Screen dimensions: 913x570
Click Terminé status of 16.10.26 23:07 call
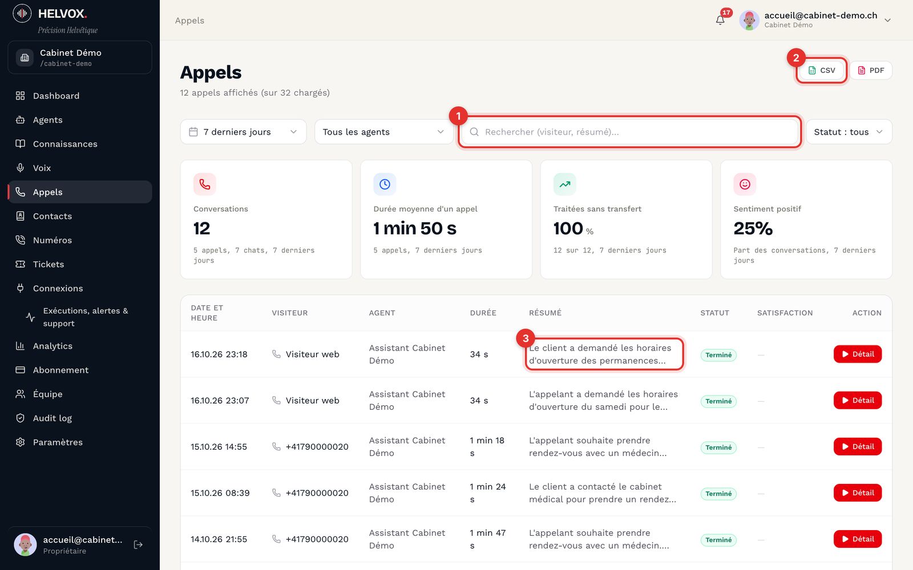[718, 401]
